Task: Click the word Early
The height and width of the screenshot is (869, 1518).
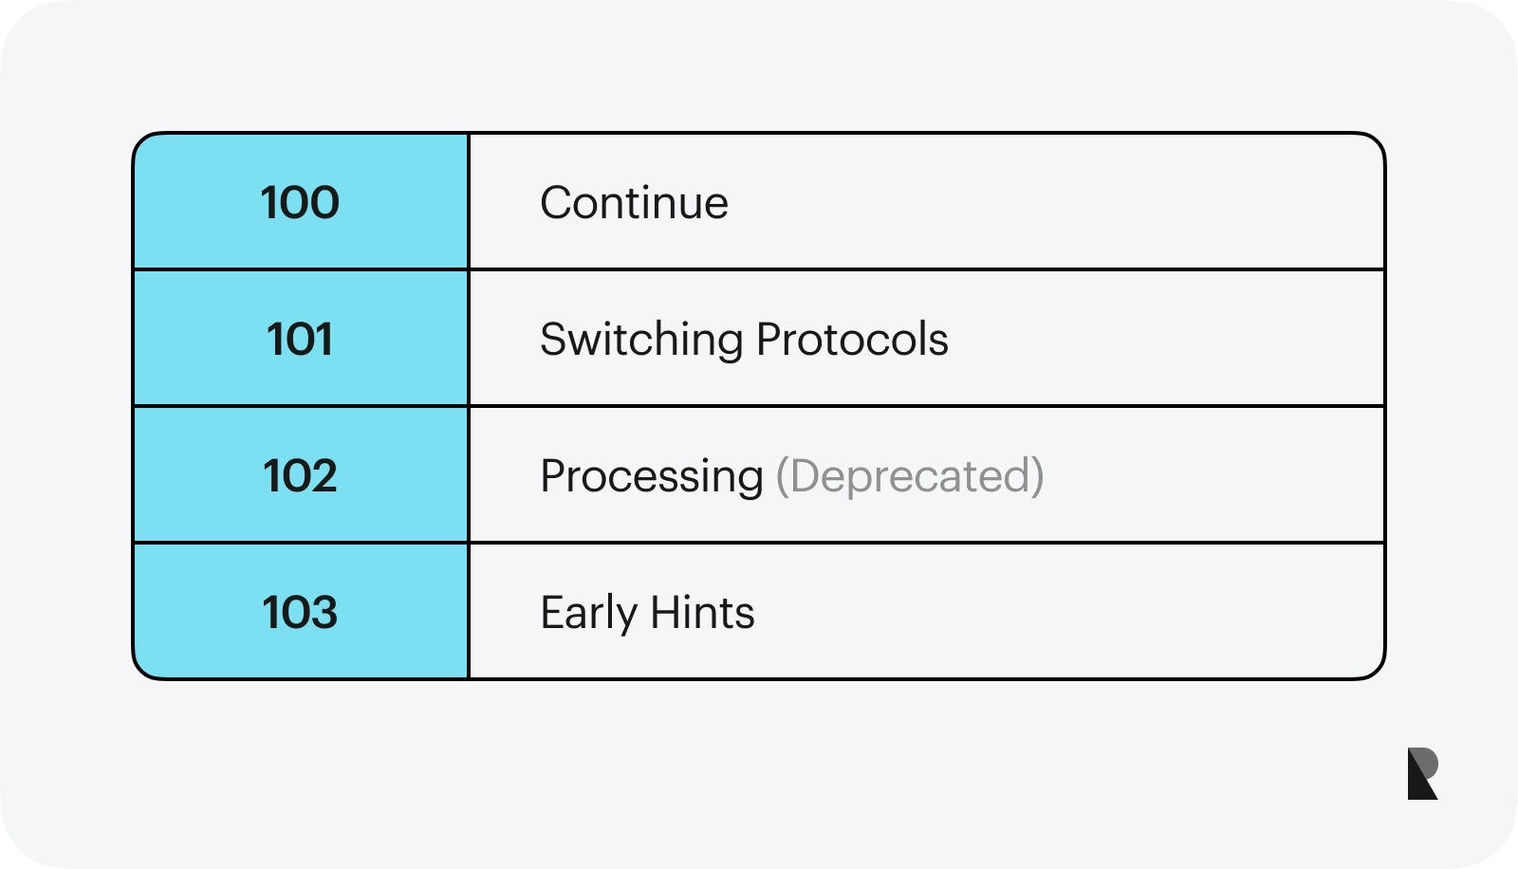Action: coord(588,613)
